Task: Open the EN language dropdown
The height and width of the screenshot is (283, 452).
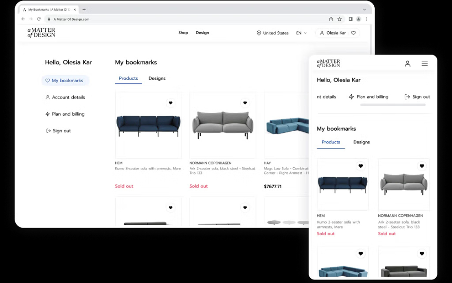Action: click(x=301, y=33)
